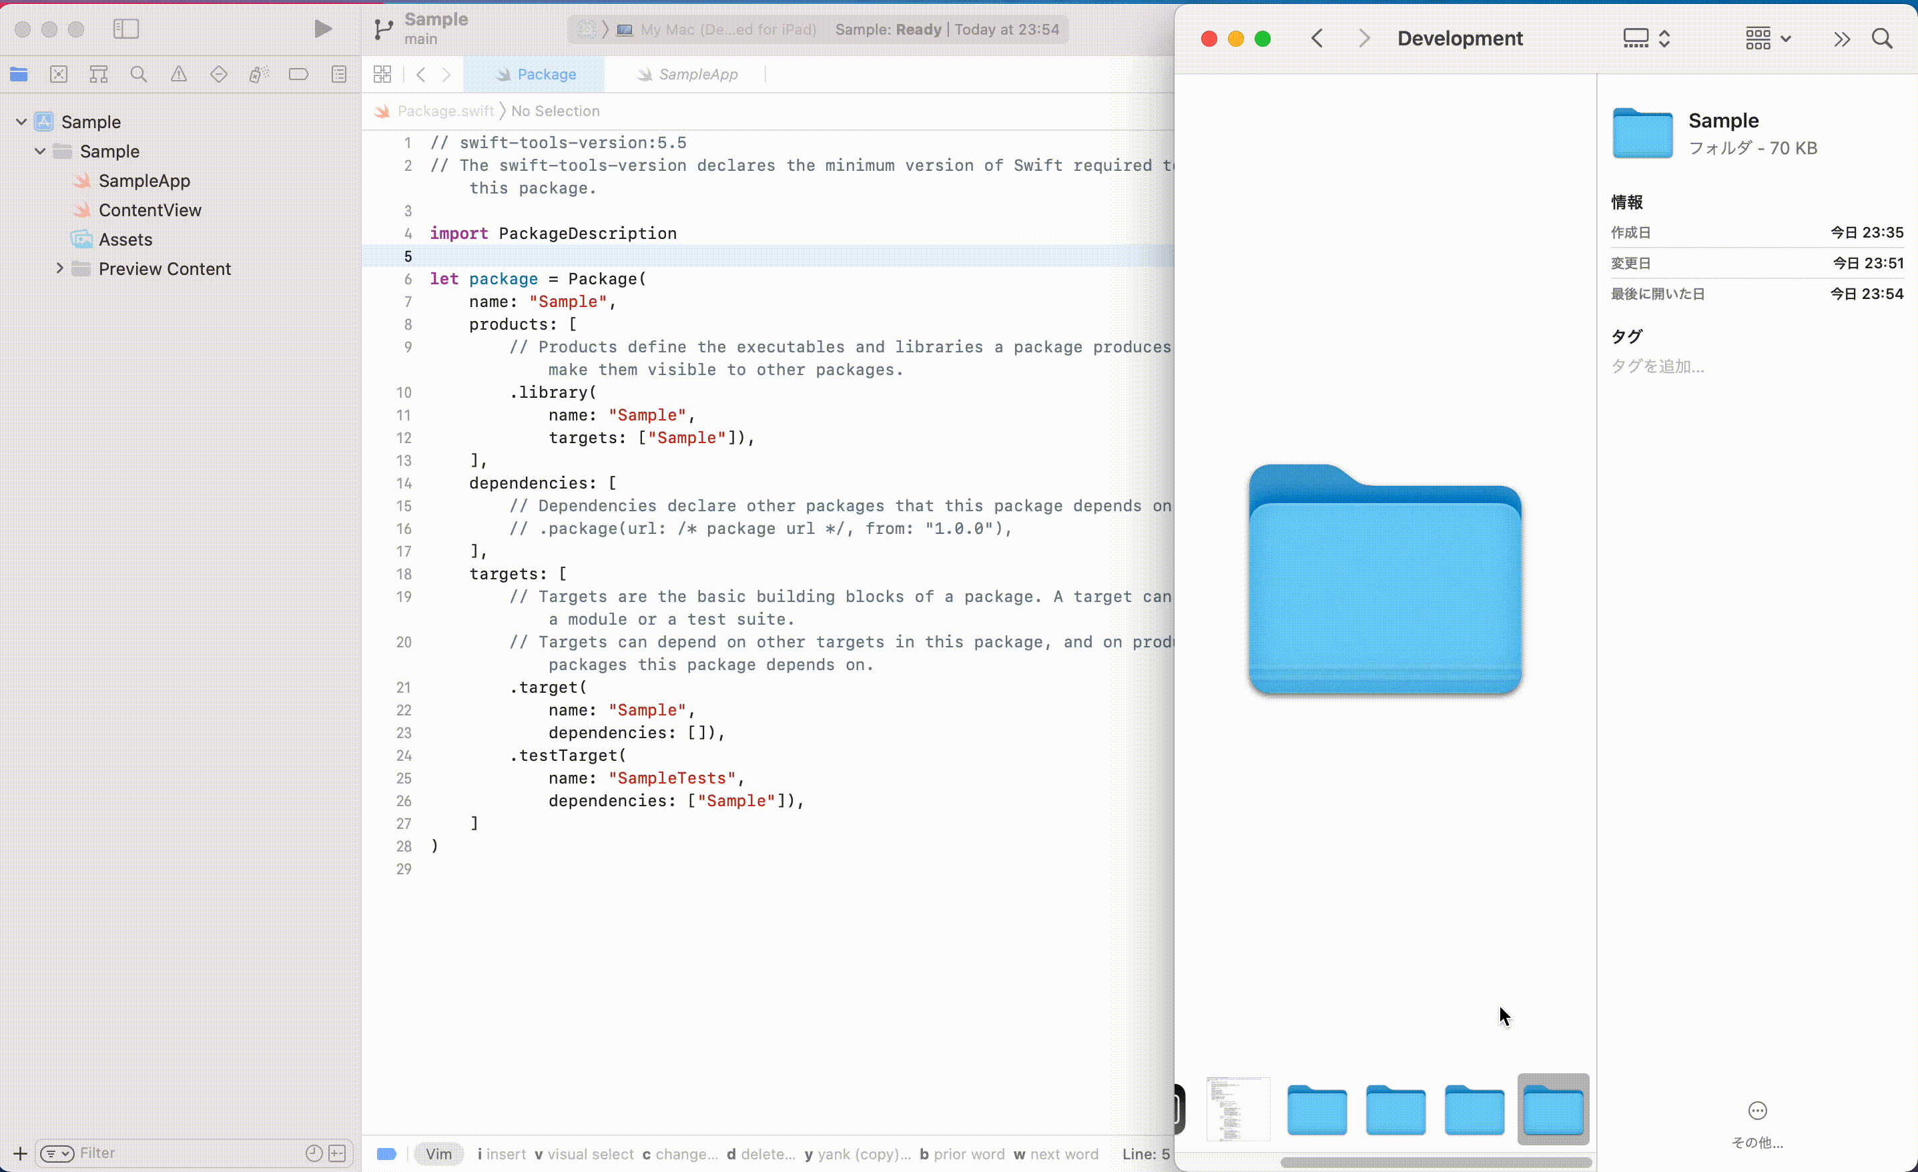This screenshot has width=1918, height=1172.
Task: Open the find navigator magnifier icon
Action: (139, 74)
